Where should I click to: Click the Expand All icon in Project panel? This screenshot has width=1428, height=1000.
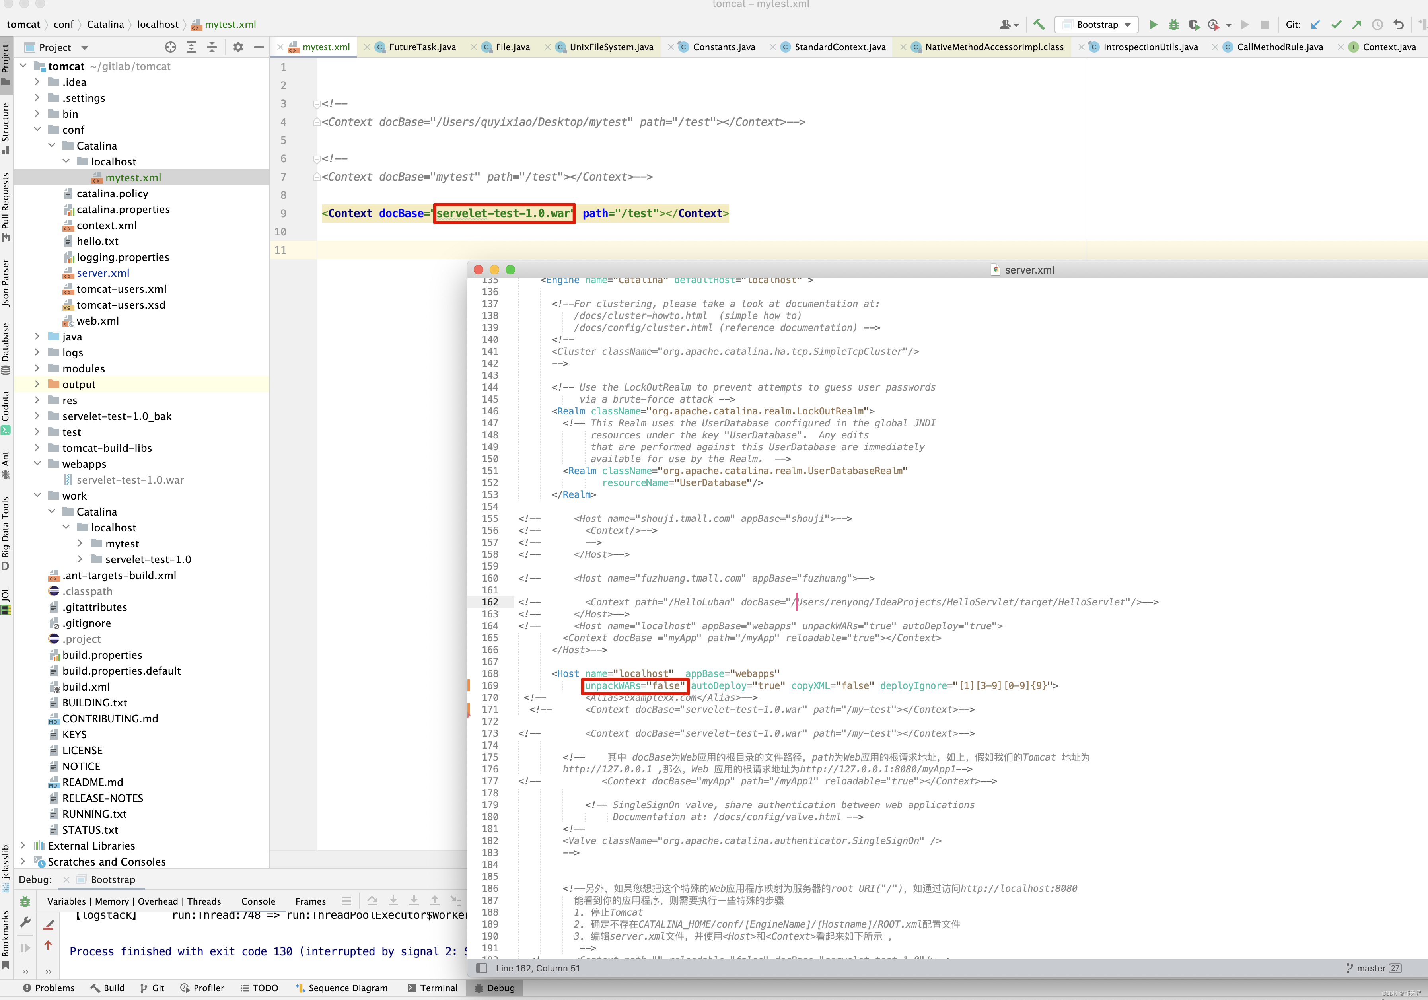(x=191, y=47)
